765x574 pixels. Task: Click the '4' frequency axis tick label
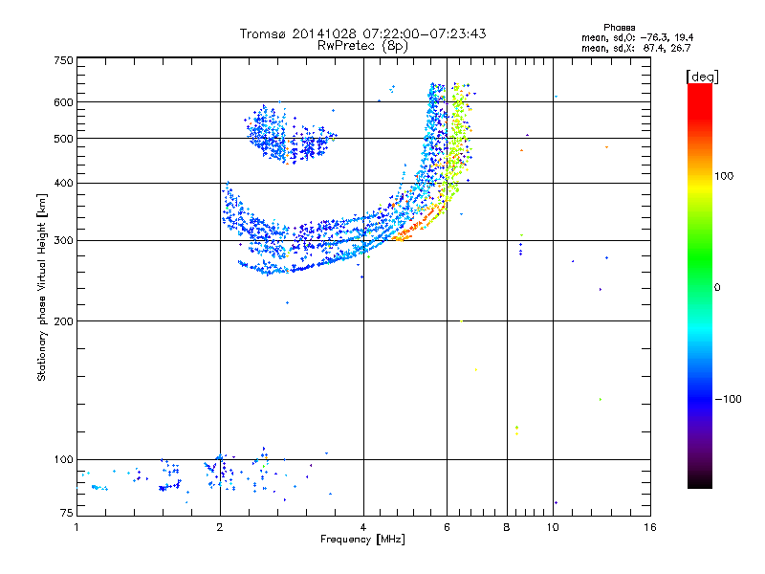pyautogui.click(x=363, y=527)
